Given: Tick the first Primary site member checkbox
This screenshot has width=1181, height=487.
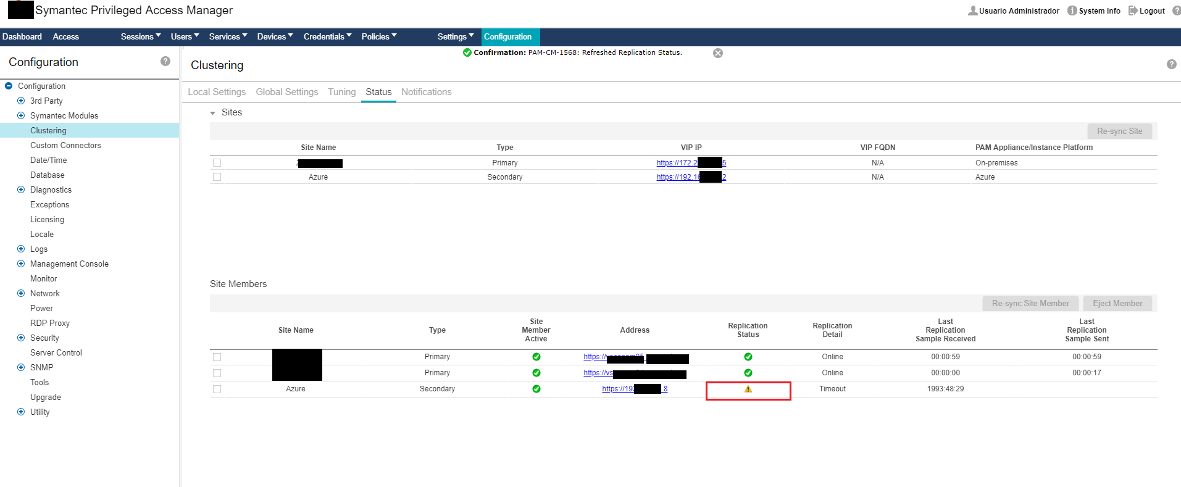Looking at the screenshot, I should pyautogui.click(x=217, y=357).
